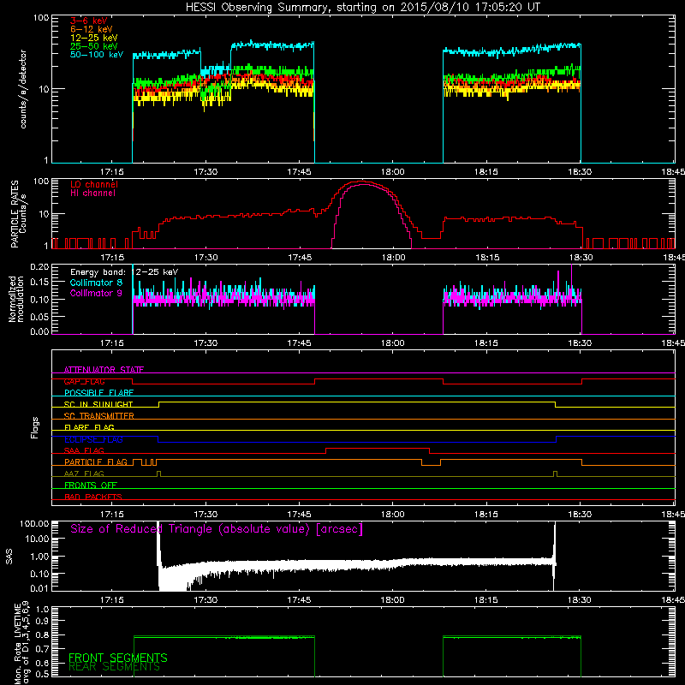The height and width of the screenshot is (685, 685).
Task: Click the 18:15 tick label under modulation plot
Action: (486, 343)
